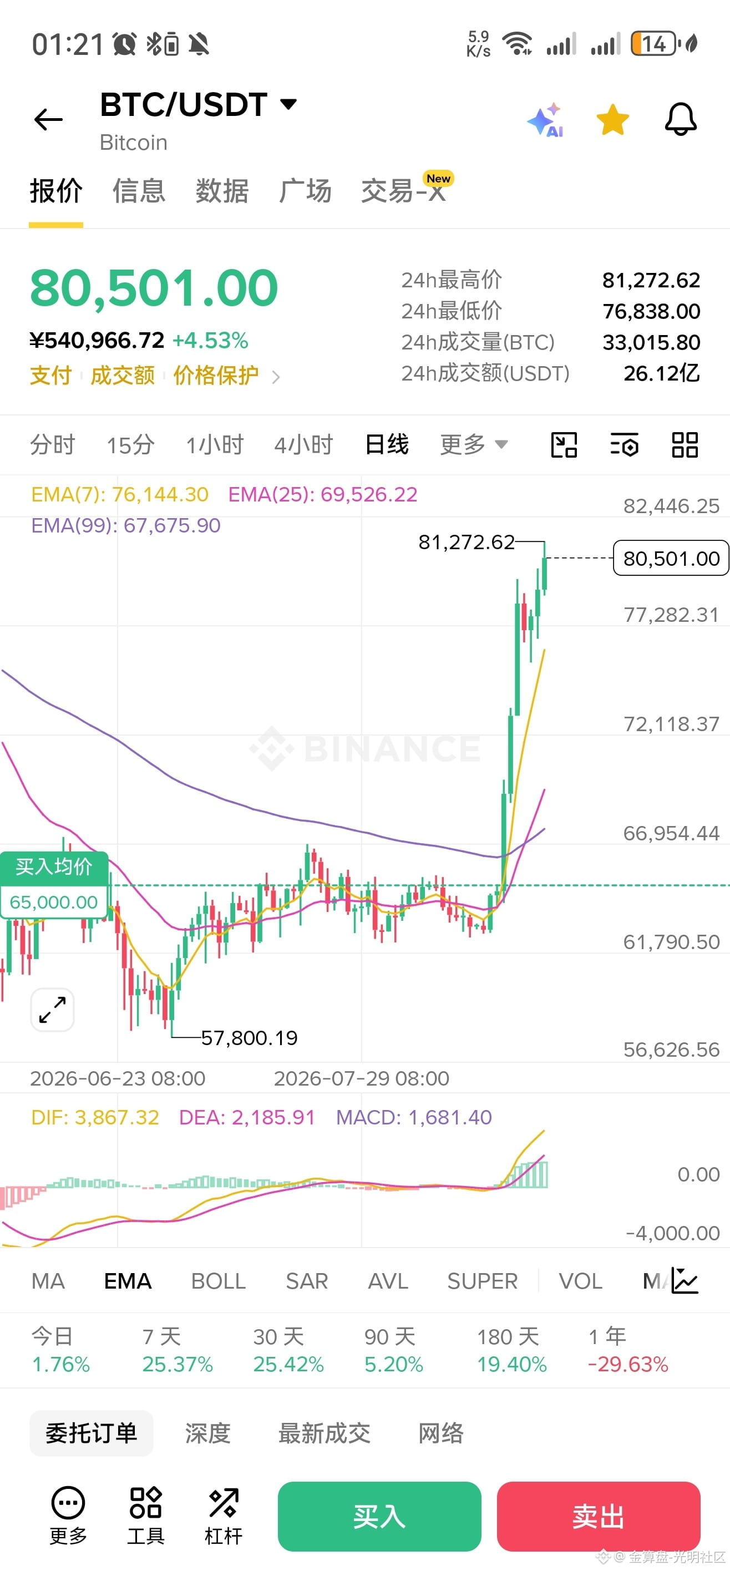Enable the BOLL indicator

click(x=219, y=1281)
